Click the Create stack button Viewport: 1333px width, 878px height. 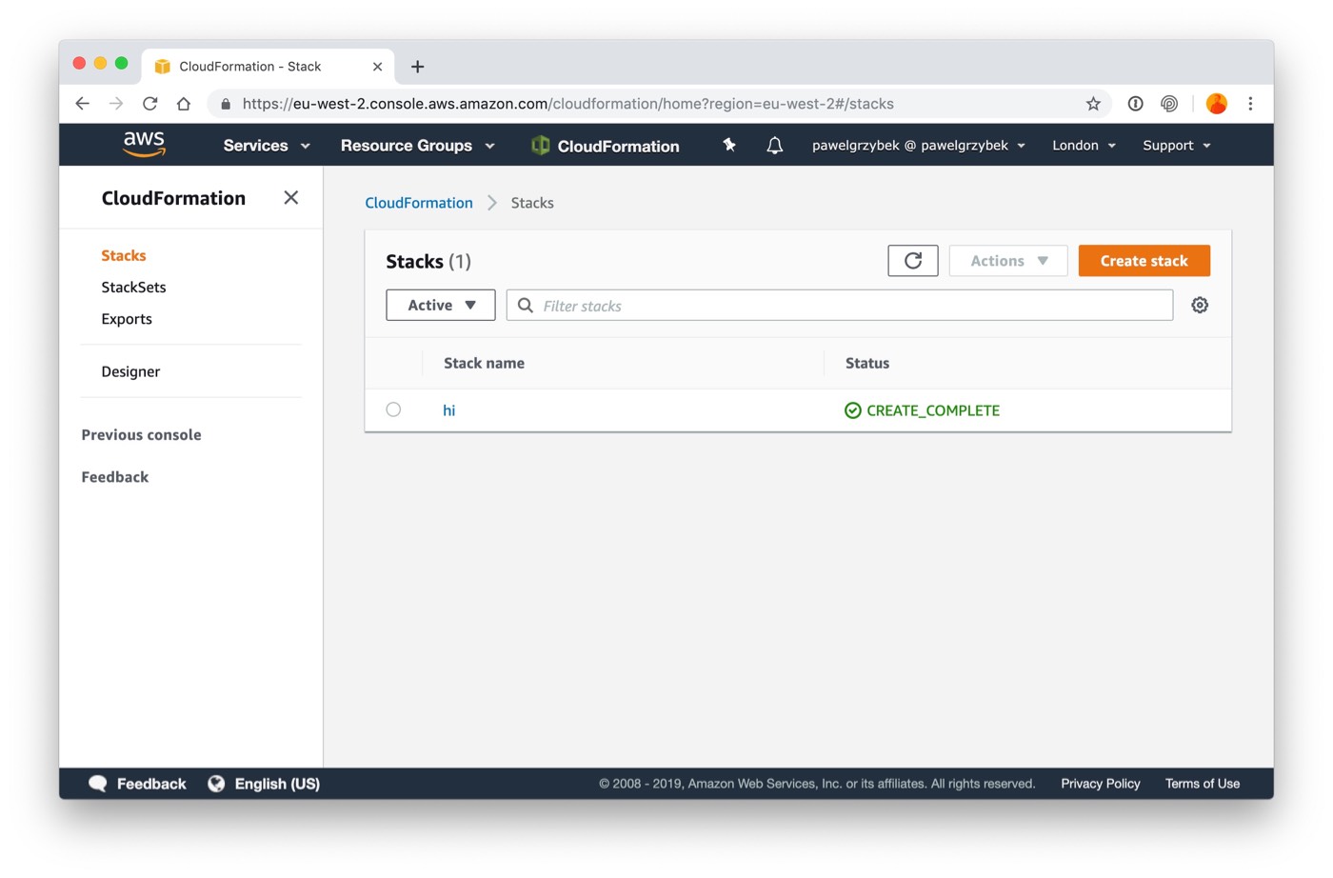tap(1144, 260)
